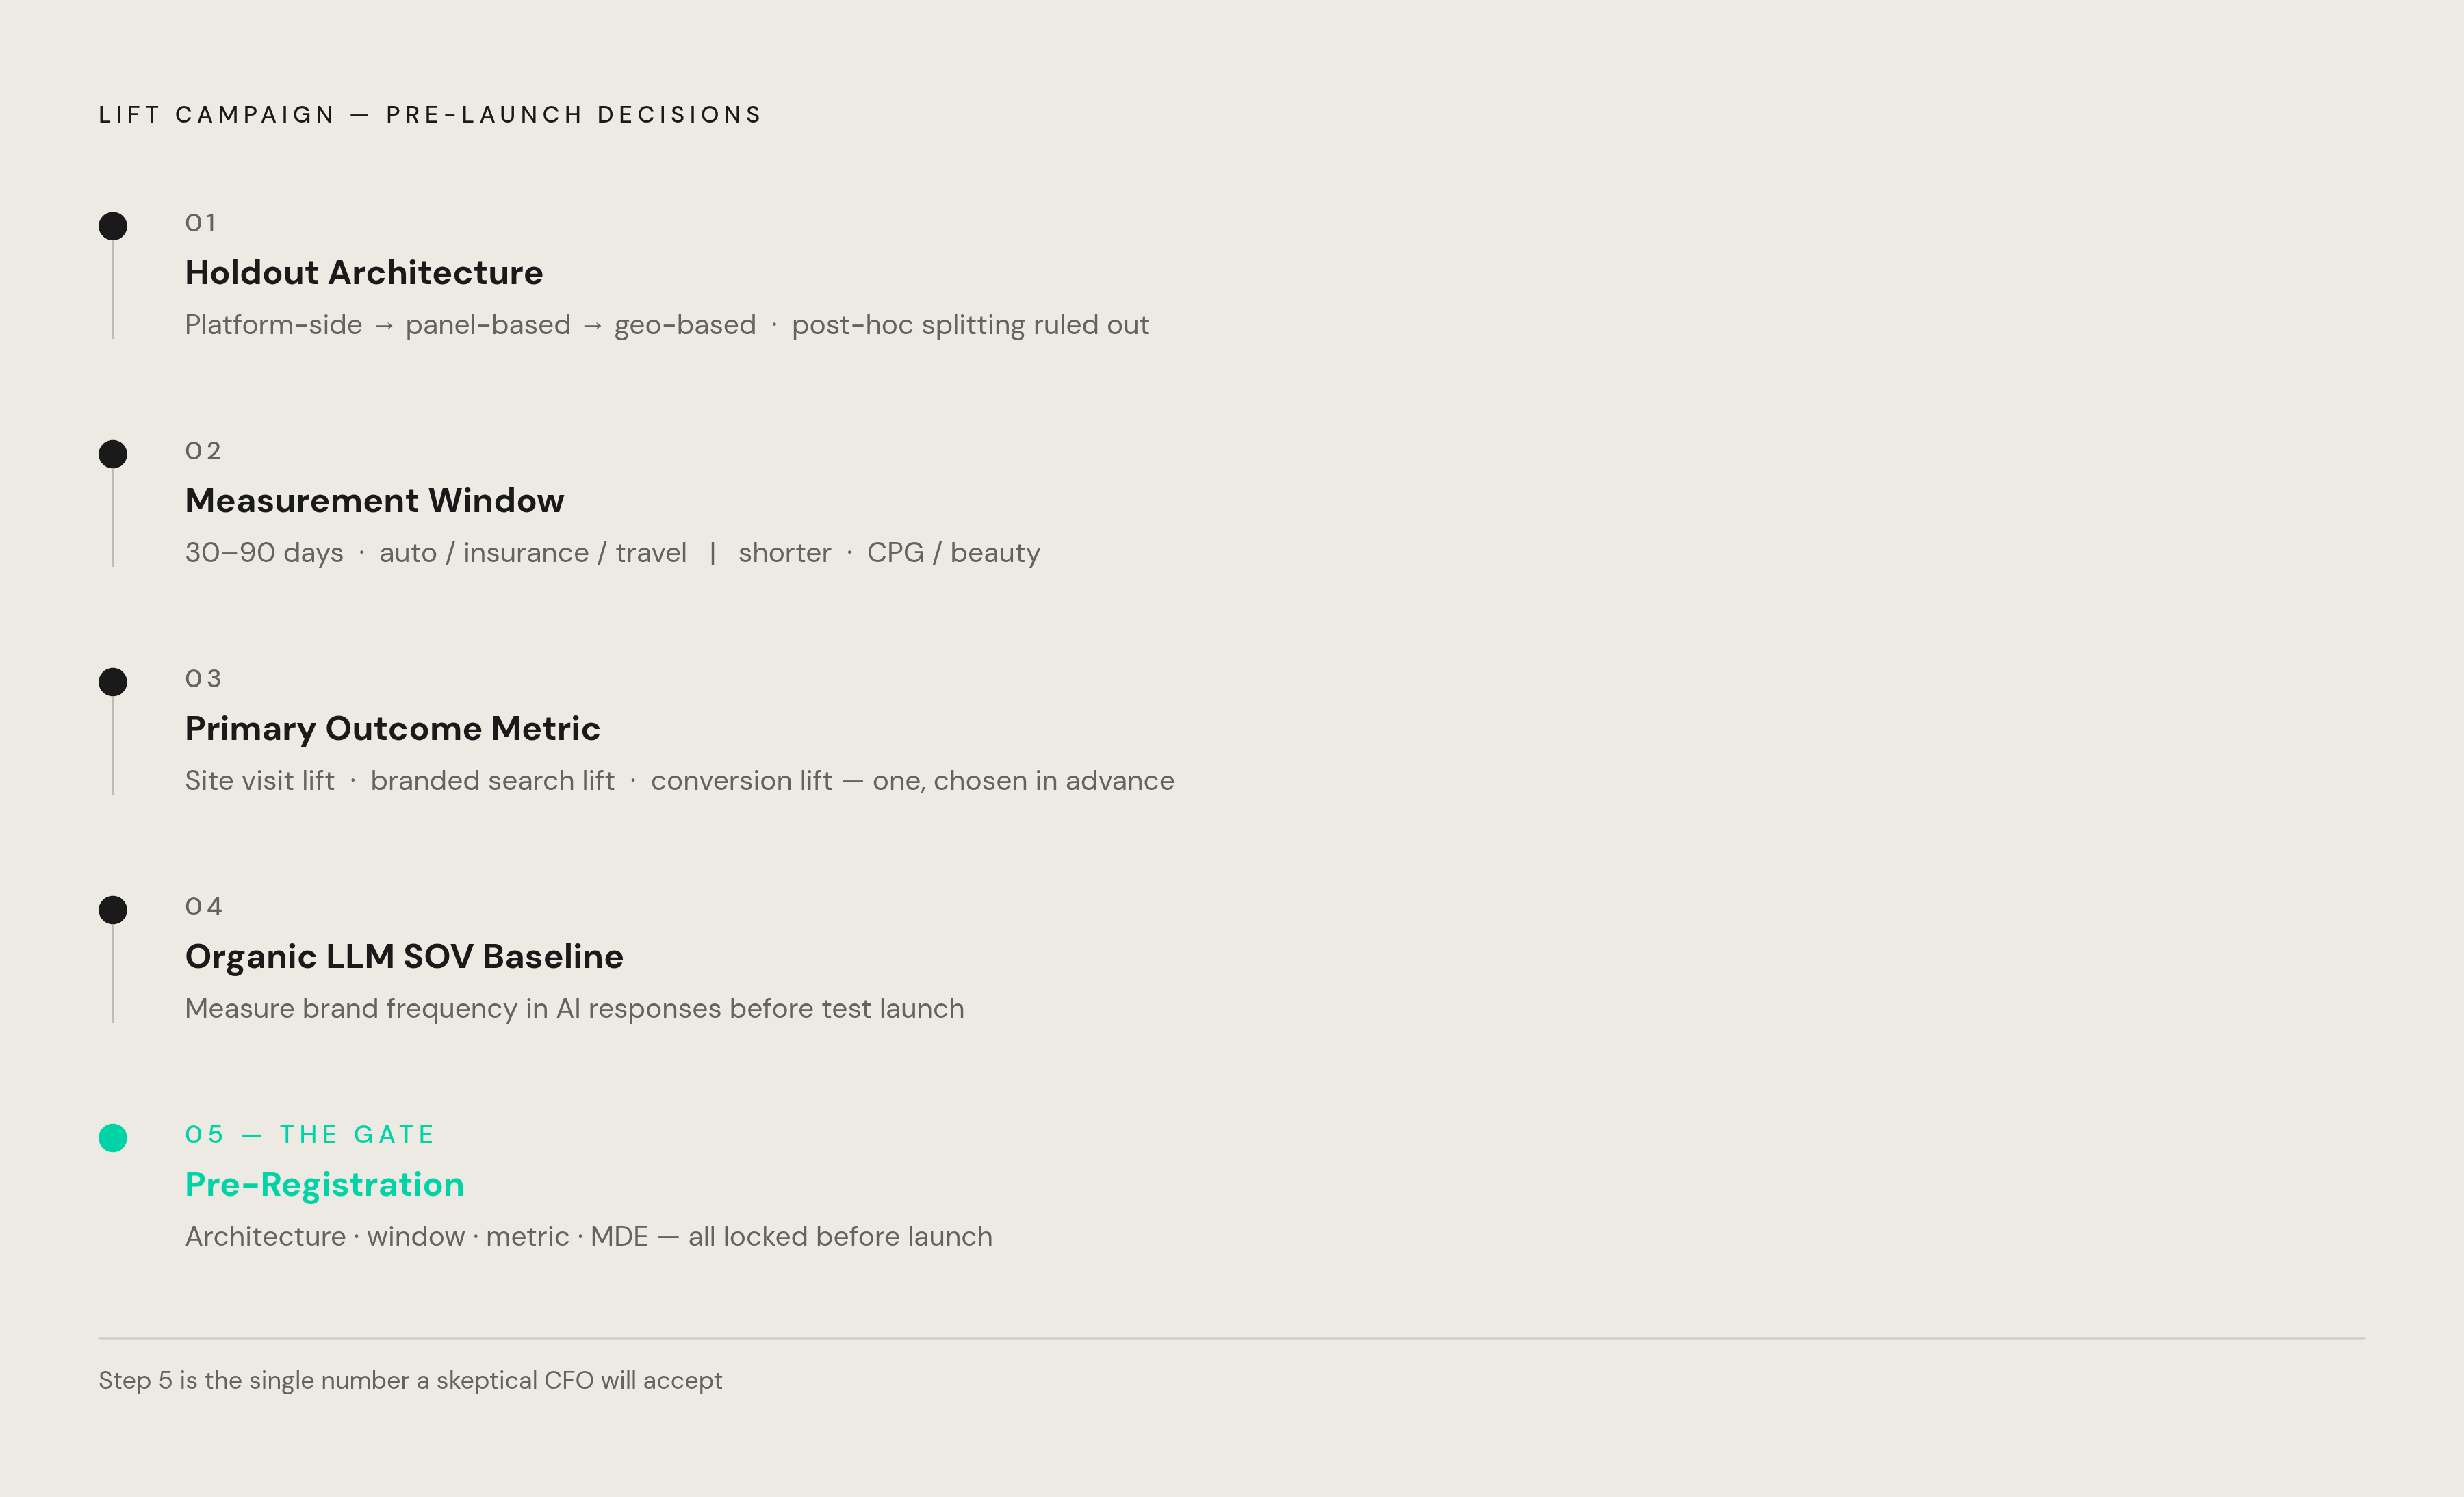The height and width of the screenshot is (1497, 2464).
Task: Click the '05 — THE GATE' label
Action: 309,1134
